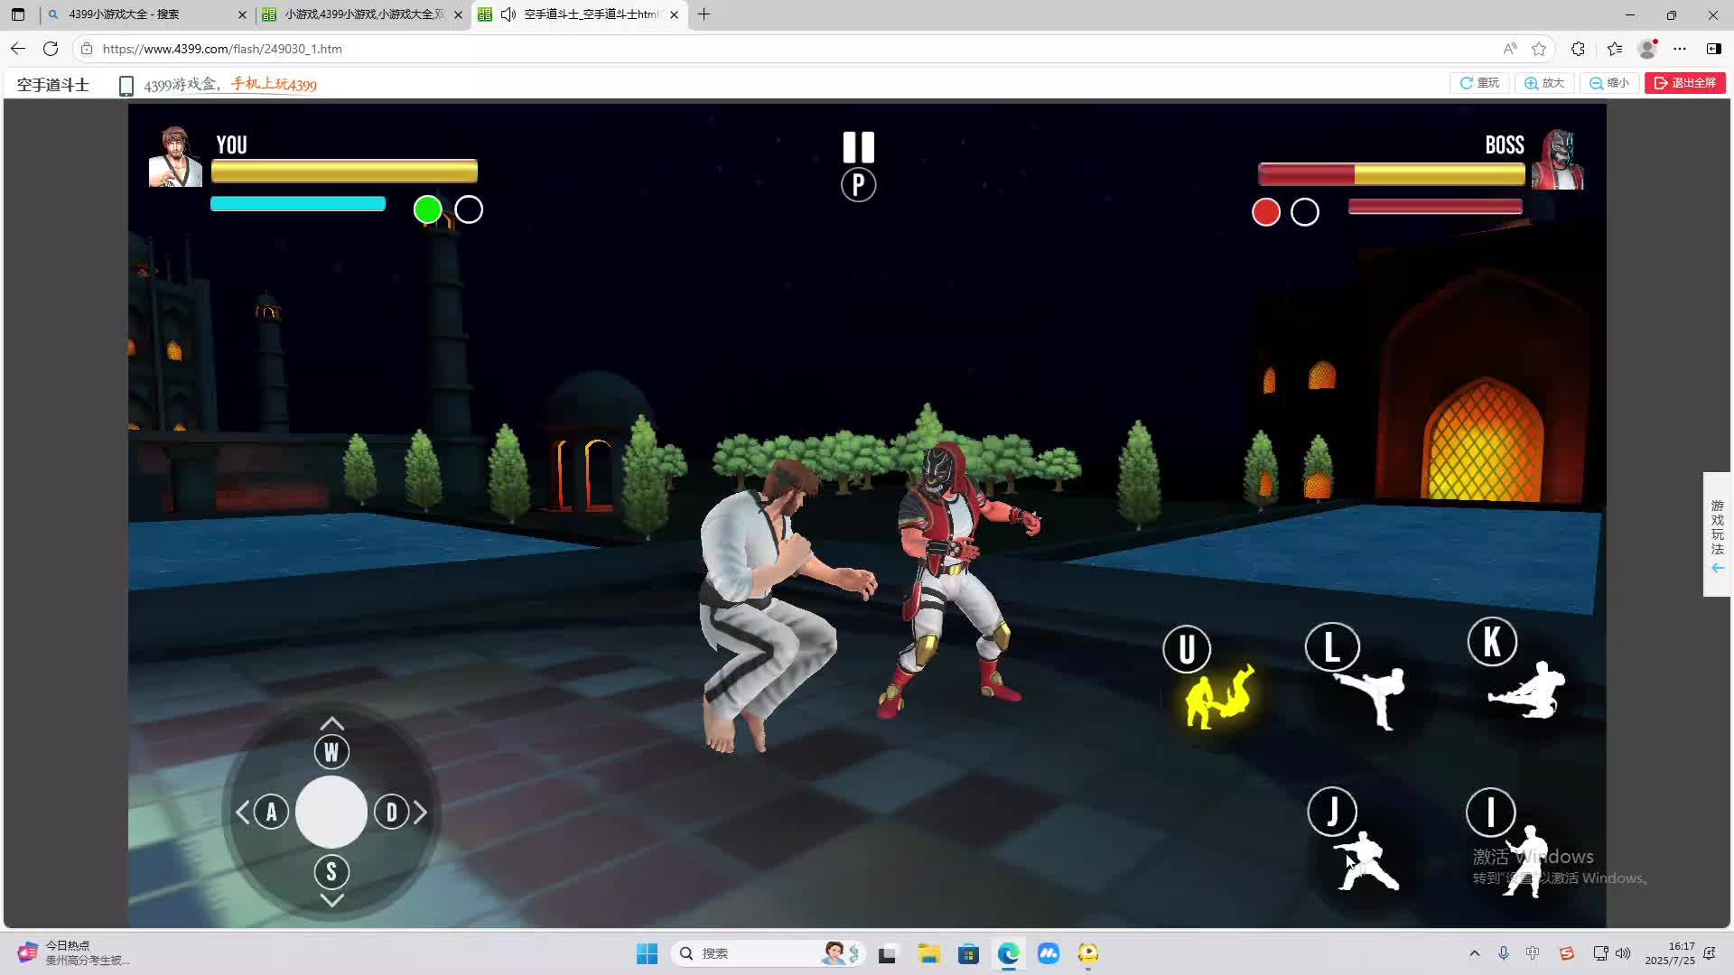Open the notification center bell
Viewport: 1734px width, 975px height.
pyautogui.click(x=1710, y=953)
